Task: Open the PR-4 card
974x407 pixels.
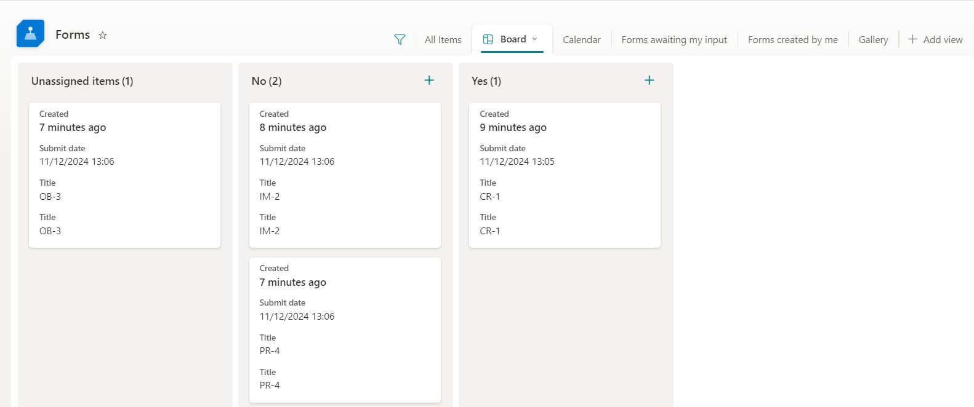Action: pos(345,330)
